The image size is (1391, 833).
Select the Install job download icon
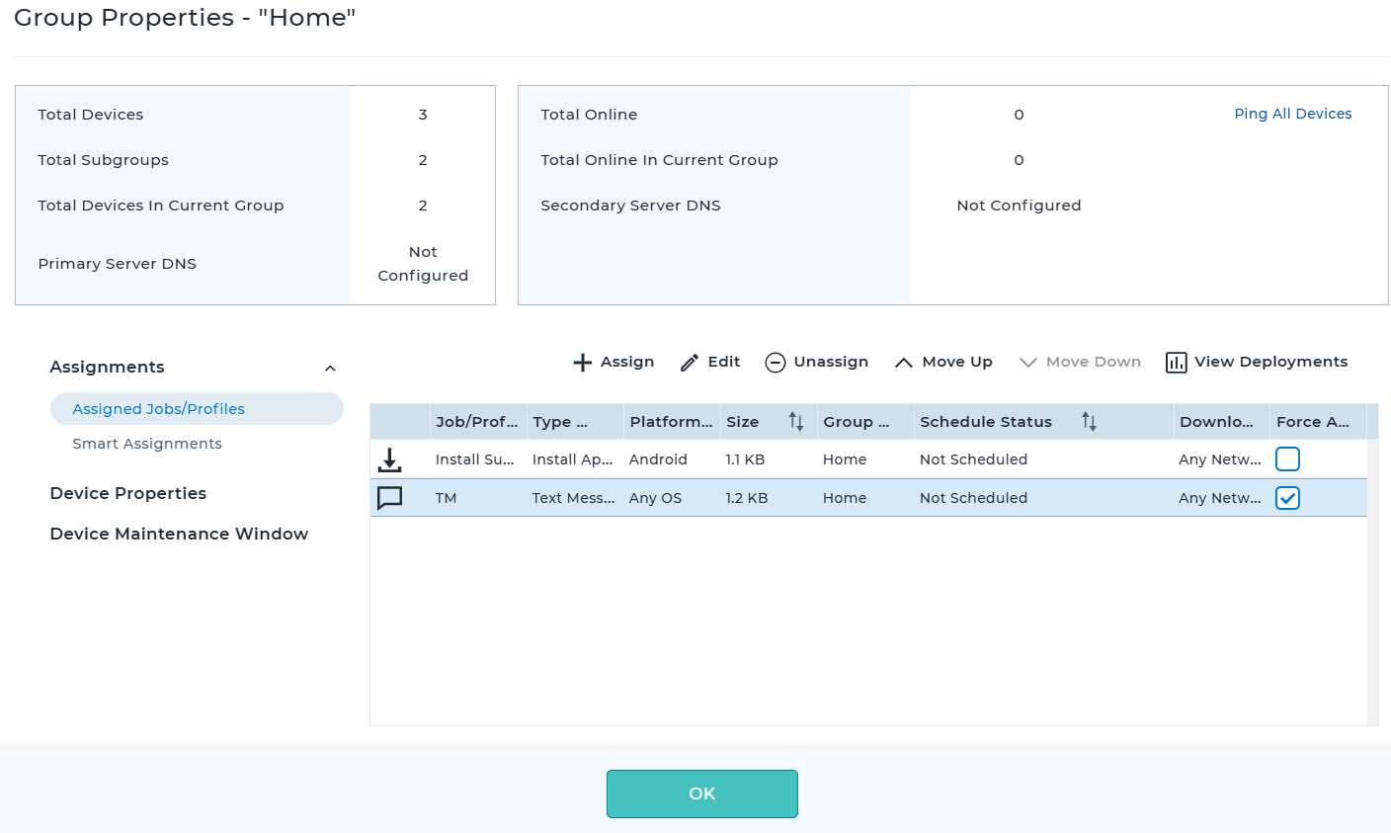pos(390,459)
